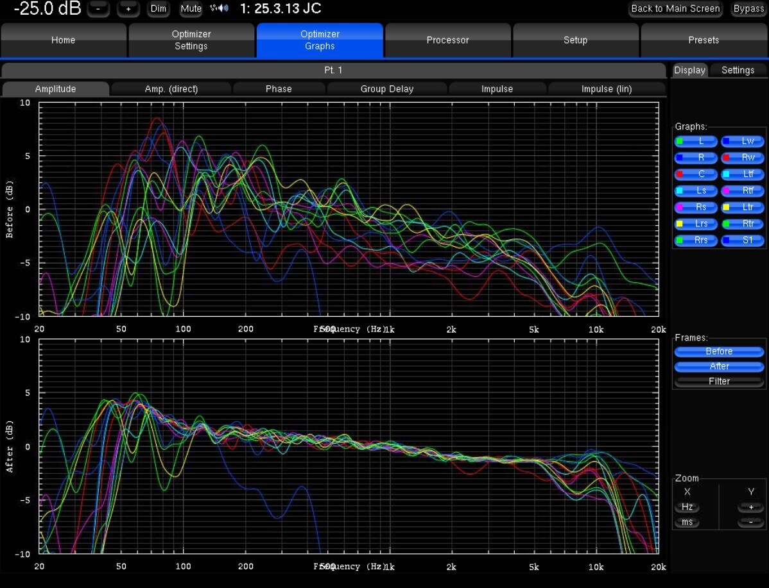Toggle the S1 subwoofer graph
The height and width of the screenshot is (588, 769).
[x=743, y=240]
